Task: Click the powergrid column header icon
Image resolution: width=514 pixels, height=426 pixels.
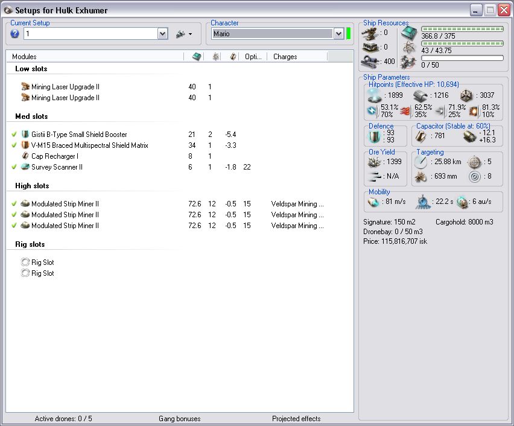Action: pos(216,57)
